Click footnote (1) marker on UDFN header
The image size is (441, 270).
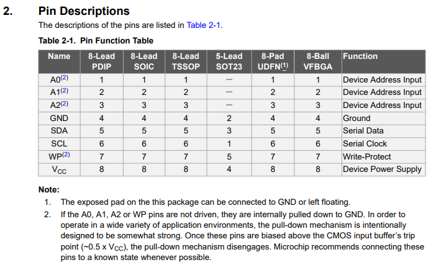284,65
